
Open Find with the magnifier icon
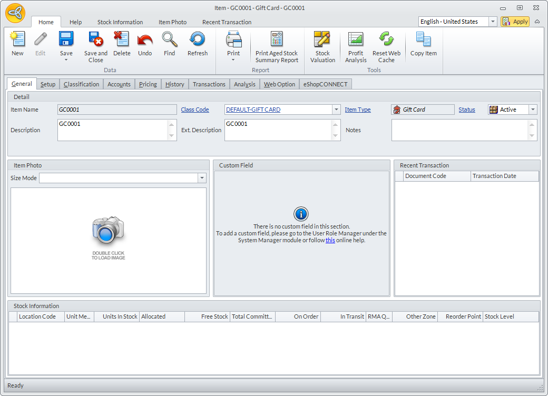pos(169,40)
